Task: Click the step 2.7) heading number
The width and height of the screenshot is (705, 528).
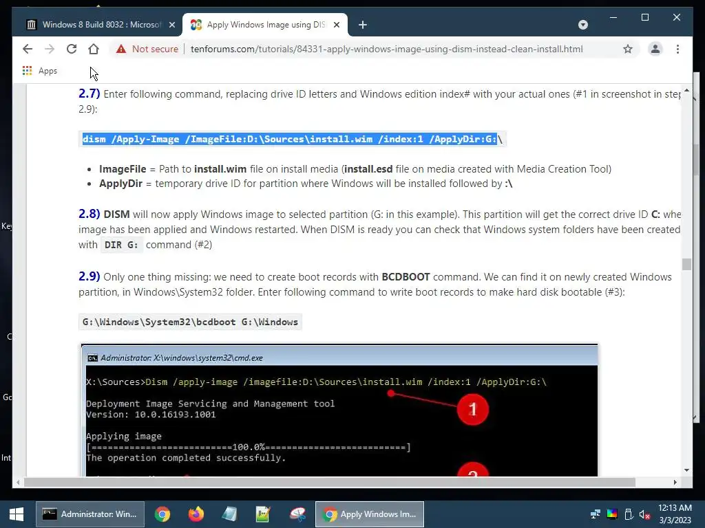Action: pos(89,93)
